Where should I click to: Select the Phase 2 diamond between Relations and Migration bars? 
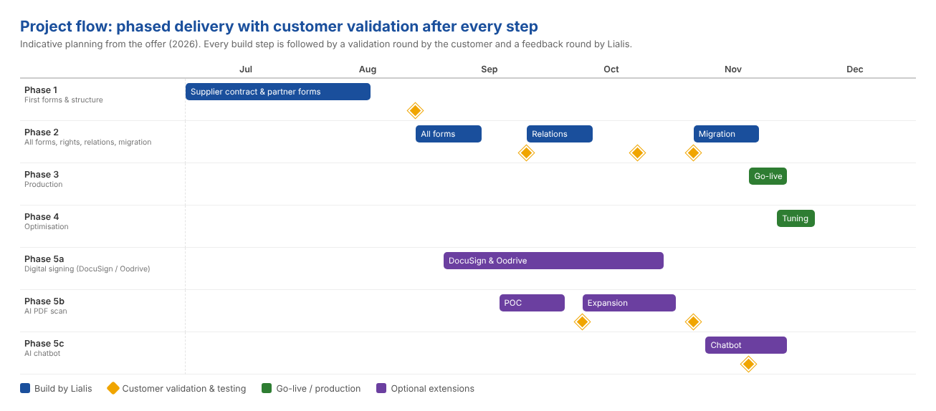coord(637,153)
